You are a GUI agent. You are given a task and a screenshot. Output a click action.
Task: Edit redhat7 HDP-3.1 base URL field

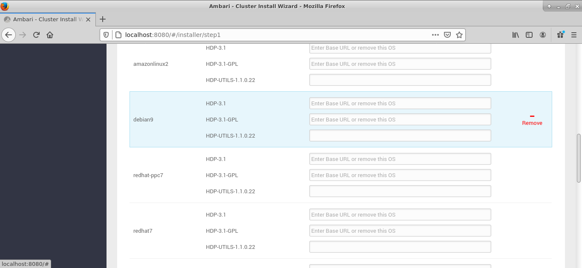400,214
